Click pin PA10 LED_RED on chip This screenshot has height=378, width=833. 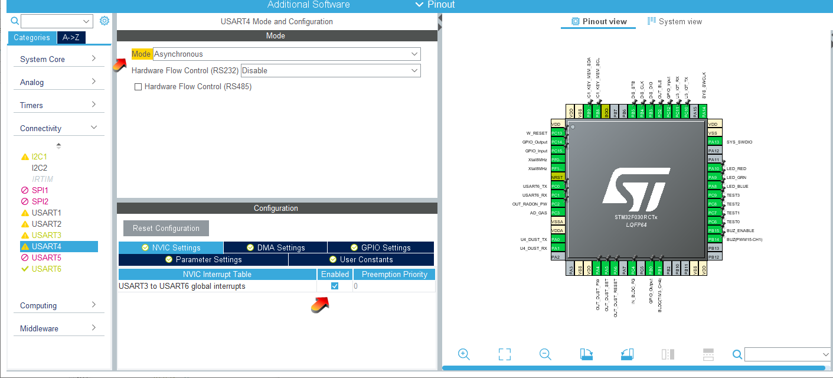click(714, 168)
